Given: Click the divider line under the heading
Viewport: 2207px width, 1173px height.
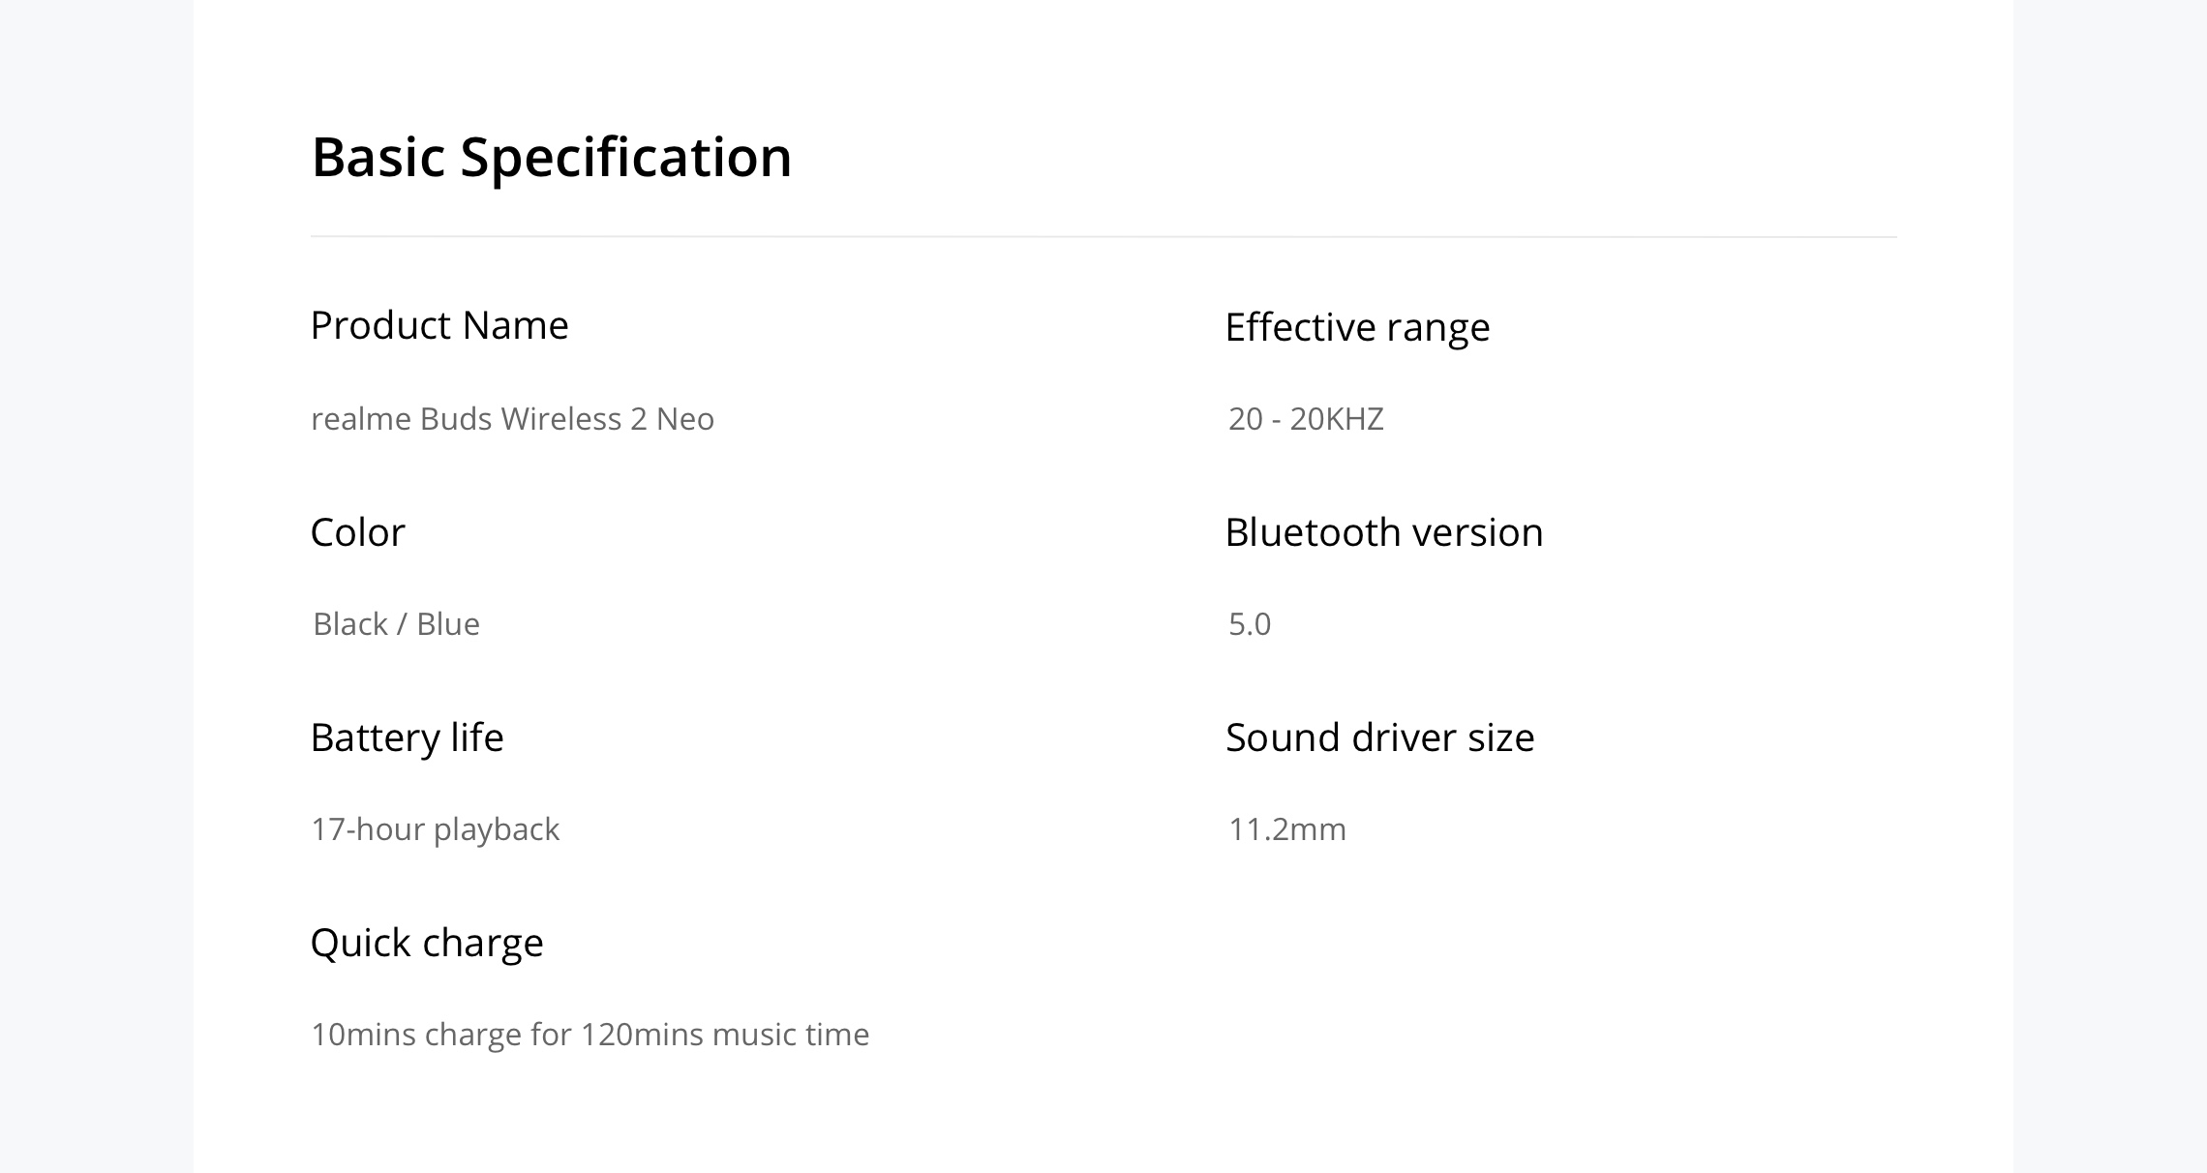Looking at the screenshot, I should point(1103,236).
